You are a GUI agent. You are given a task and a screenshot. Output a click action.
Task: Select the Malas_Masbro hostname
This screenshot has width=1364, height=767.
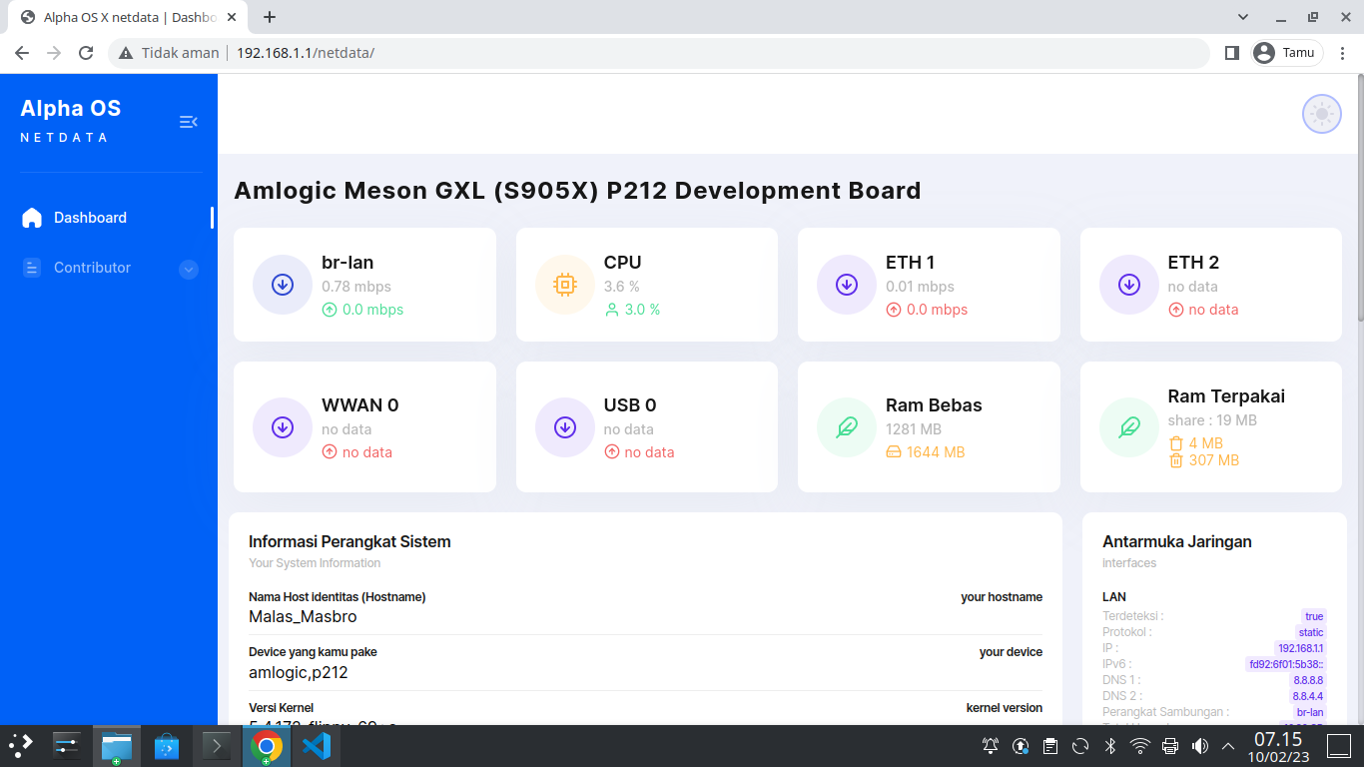[303, 617]
